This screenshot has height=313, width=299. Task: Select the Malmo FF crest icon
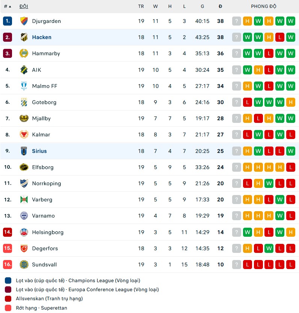[24, 86]
